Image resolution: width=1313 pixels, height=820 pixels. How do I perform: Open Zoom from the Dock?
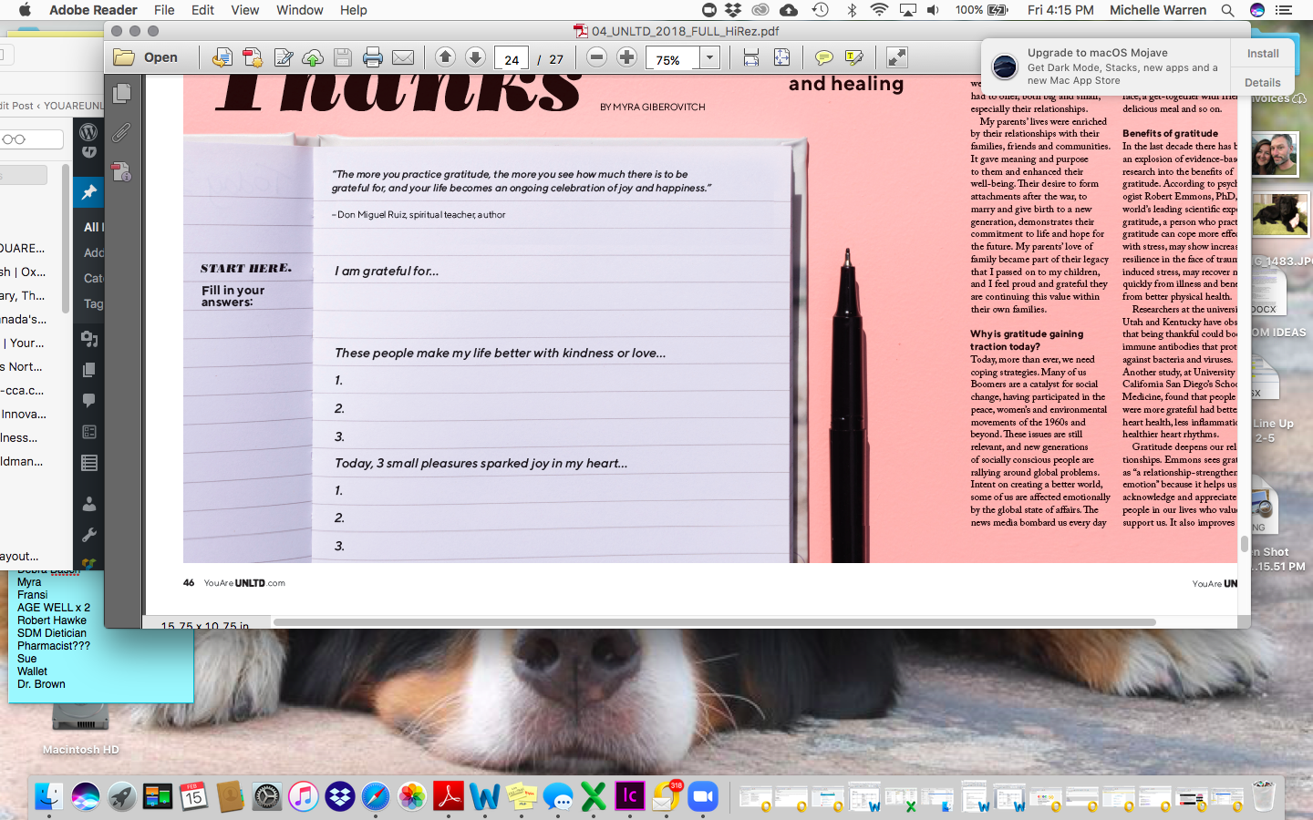coord(702,796)
